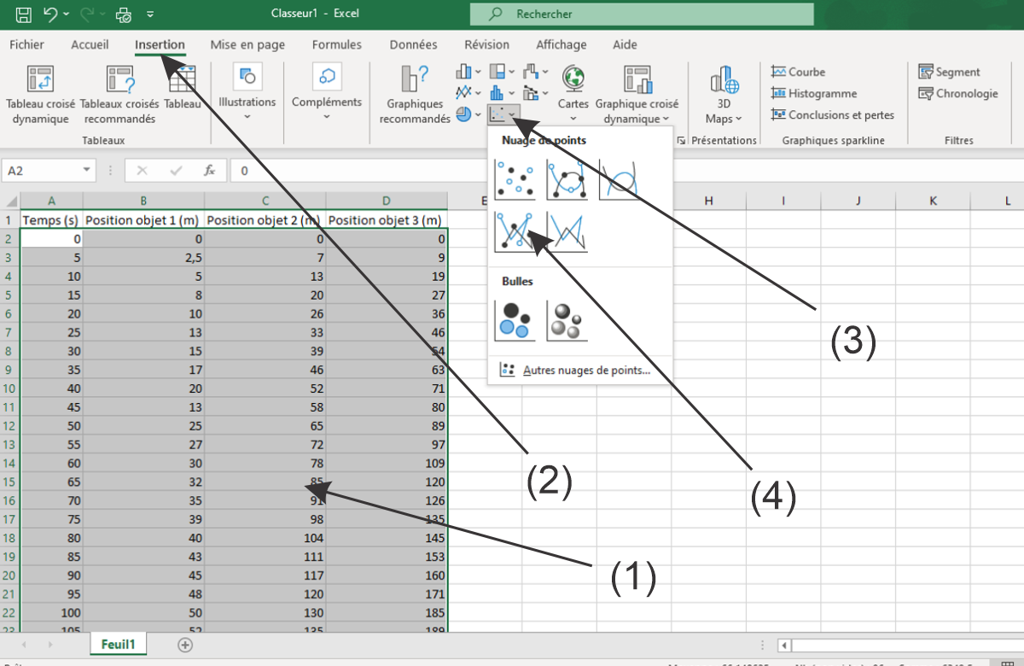Select scatter with straight lines only

(567, 232)
